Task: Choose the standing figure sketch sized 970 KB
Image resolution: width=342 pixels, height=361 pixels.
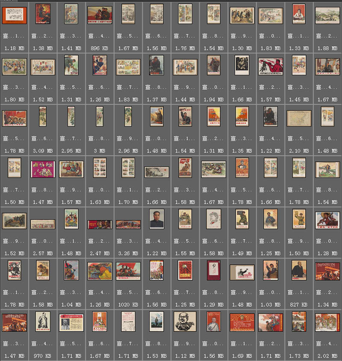Action: click(43, 321)
